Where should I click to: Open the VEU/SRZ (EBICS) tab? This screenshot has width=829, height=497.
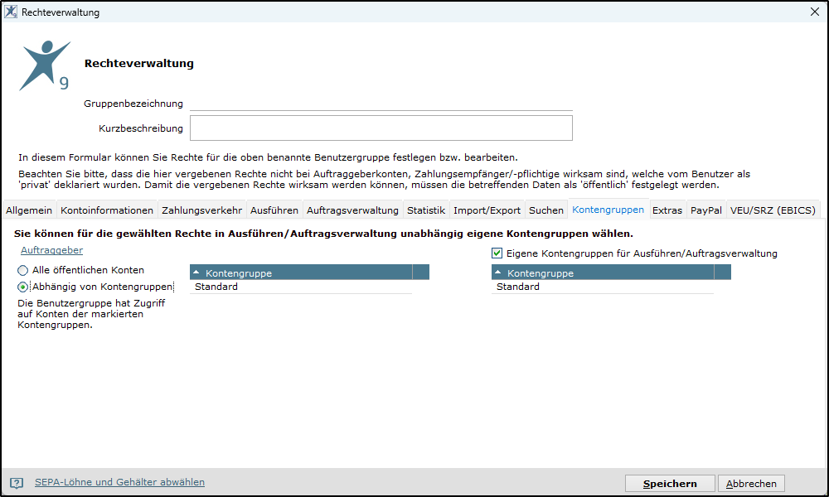click(x=773, y=210)
